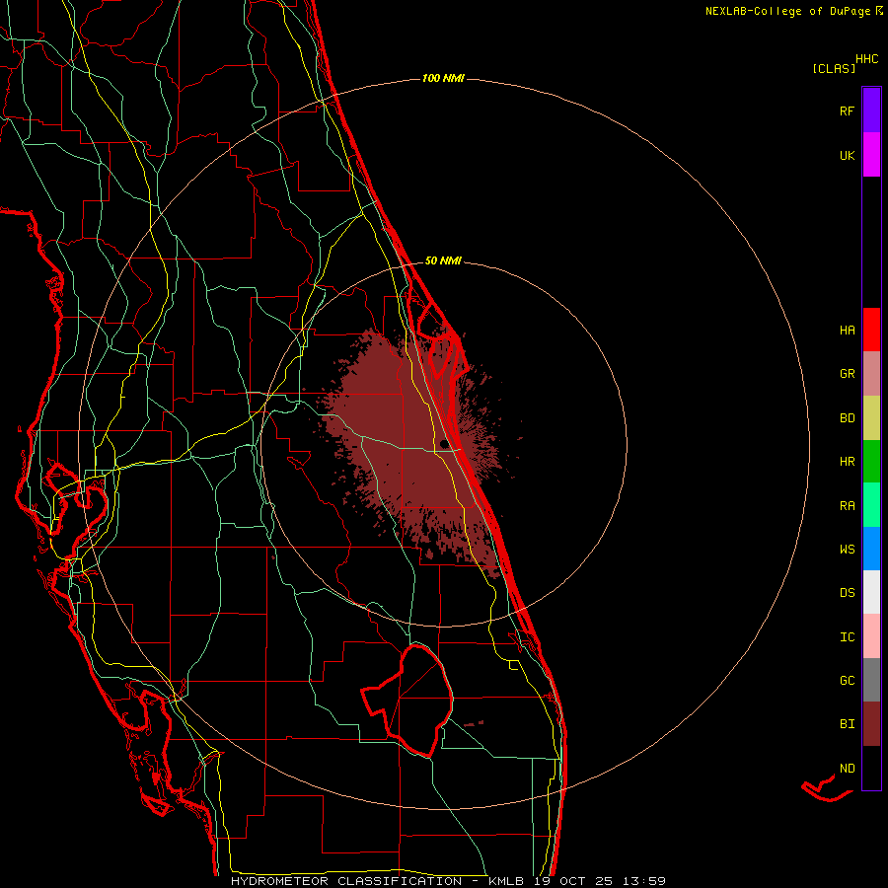Click the UK magenta legend swatch
The width and height of the screenshot is (888, 888).
[x=871, y=155]
